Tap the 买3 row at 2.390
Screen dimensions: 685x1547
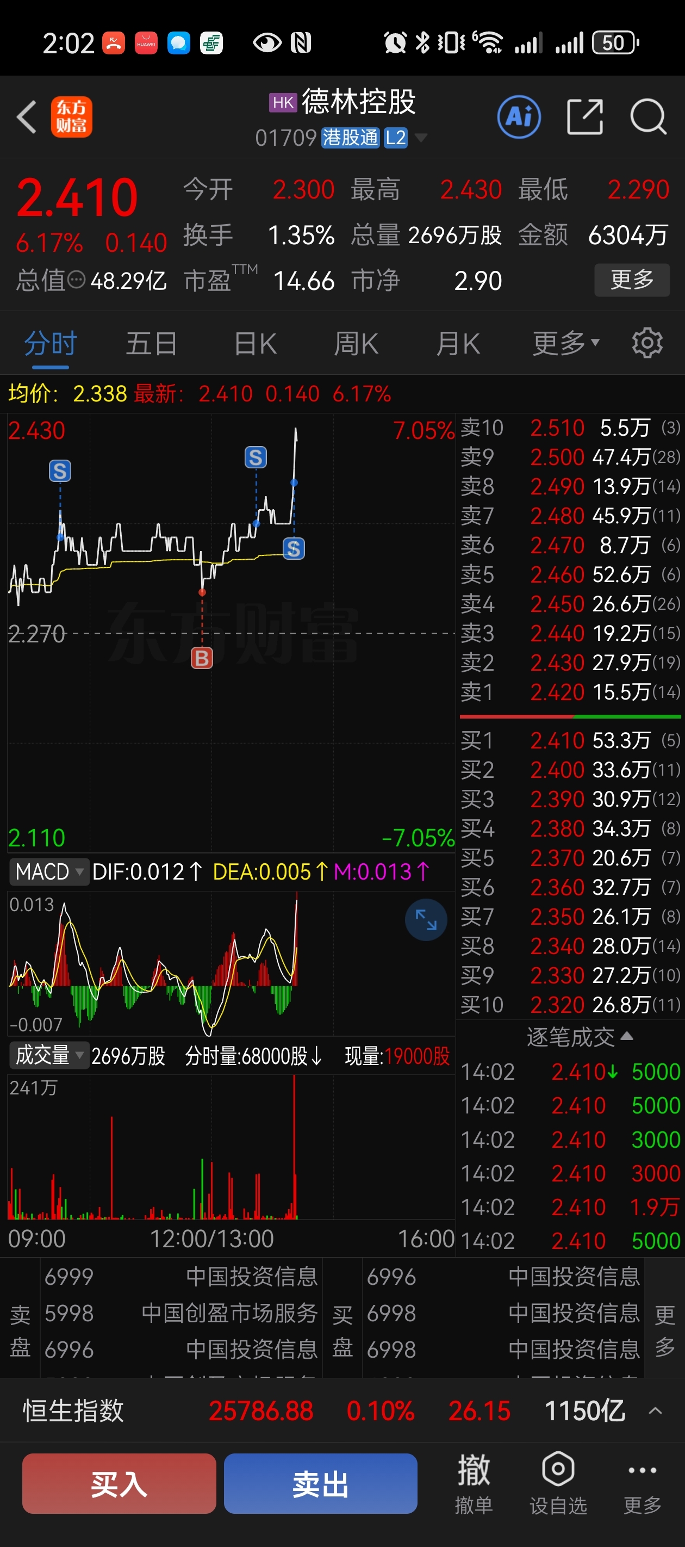click(x=570, y=799)
